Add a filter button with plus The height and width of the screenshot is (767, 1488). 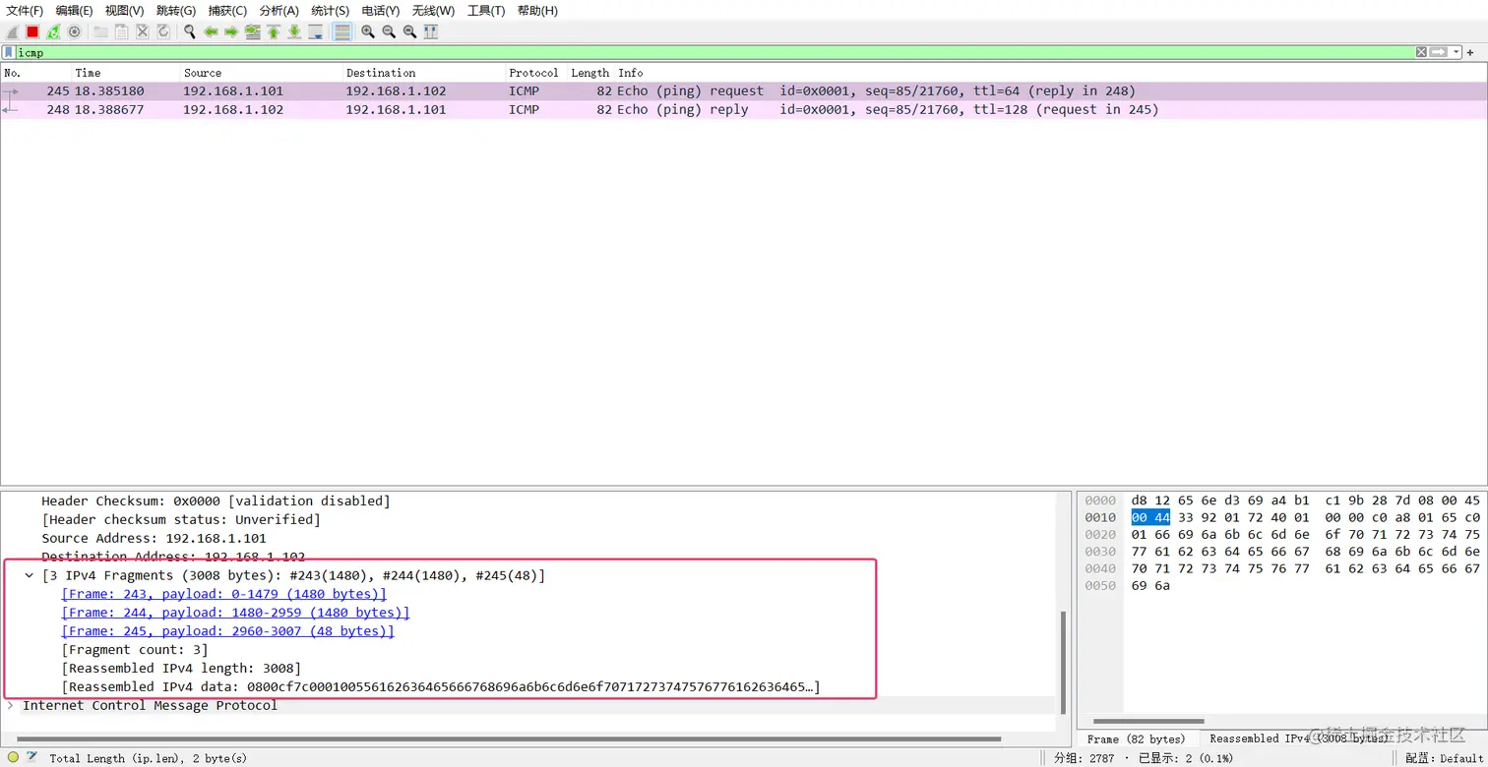click(x=1471, y=52)
